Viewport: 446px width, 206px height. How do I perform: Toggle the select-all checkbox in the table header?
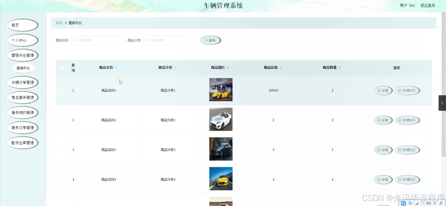[62, 68]
